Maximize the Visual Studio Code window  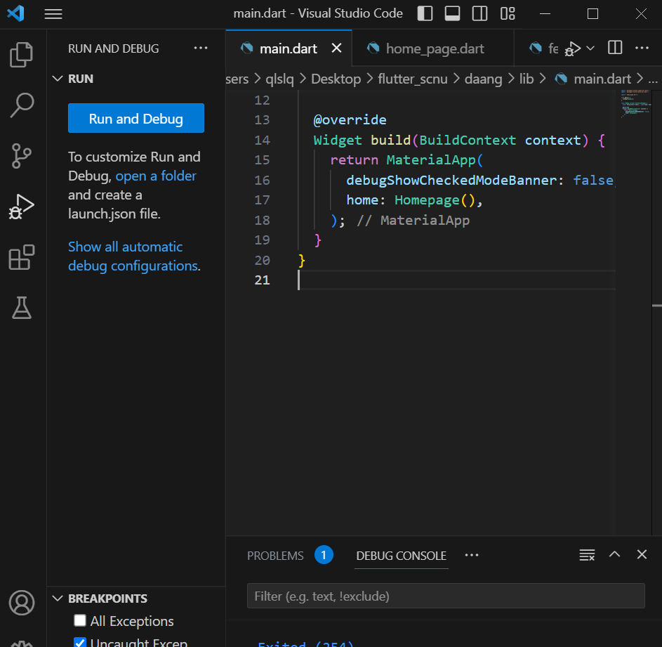point(593,13)
